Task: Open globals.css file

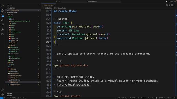Action: 14,41
